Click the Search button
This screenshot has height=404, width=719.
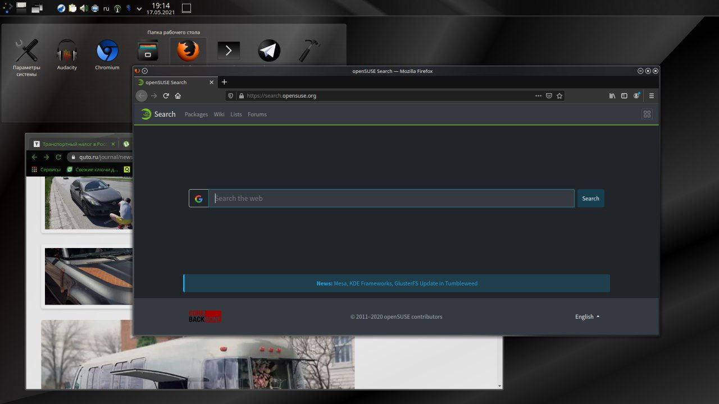tap(590, 199)
